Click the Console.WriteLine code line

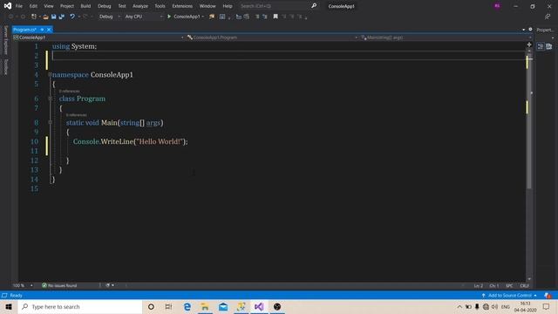pyautogui.click(x=131, y=141)
